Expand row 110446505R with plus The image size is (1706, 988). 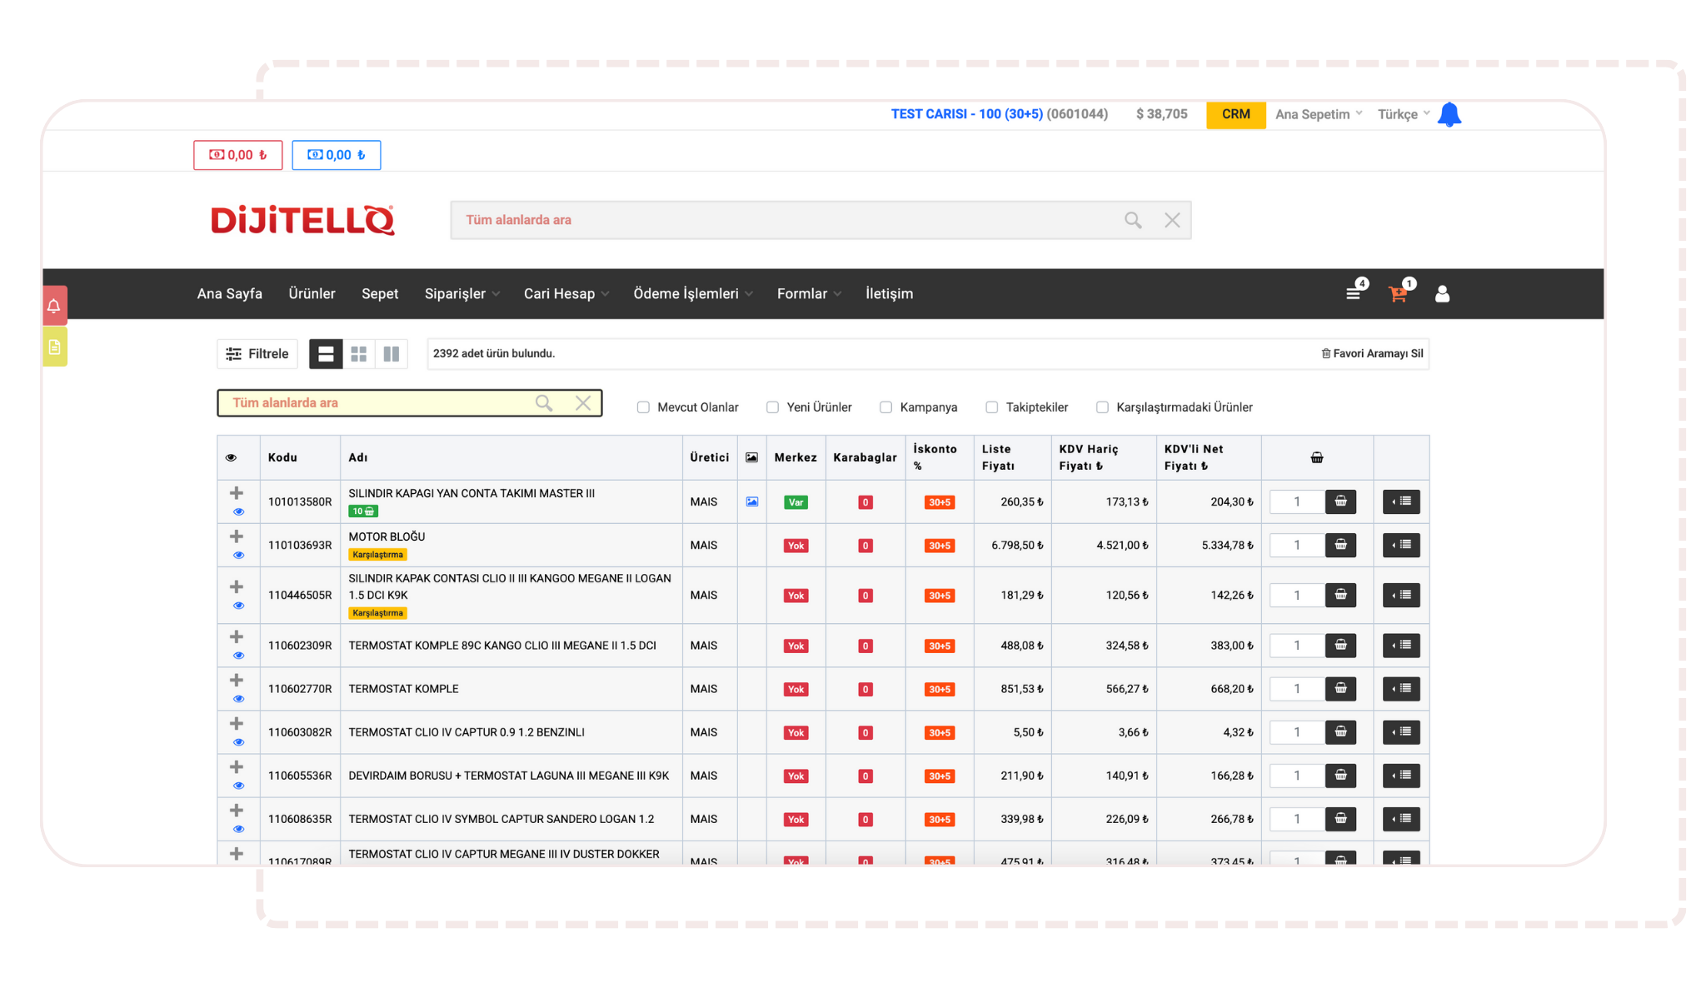(x=237, y=586)
